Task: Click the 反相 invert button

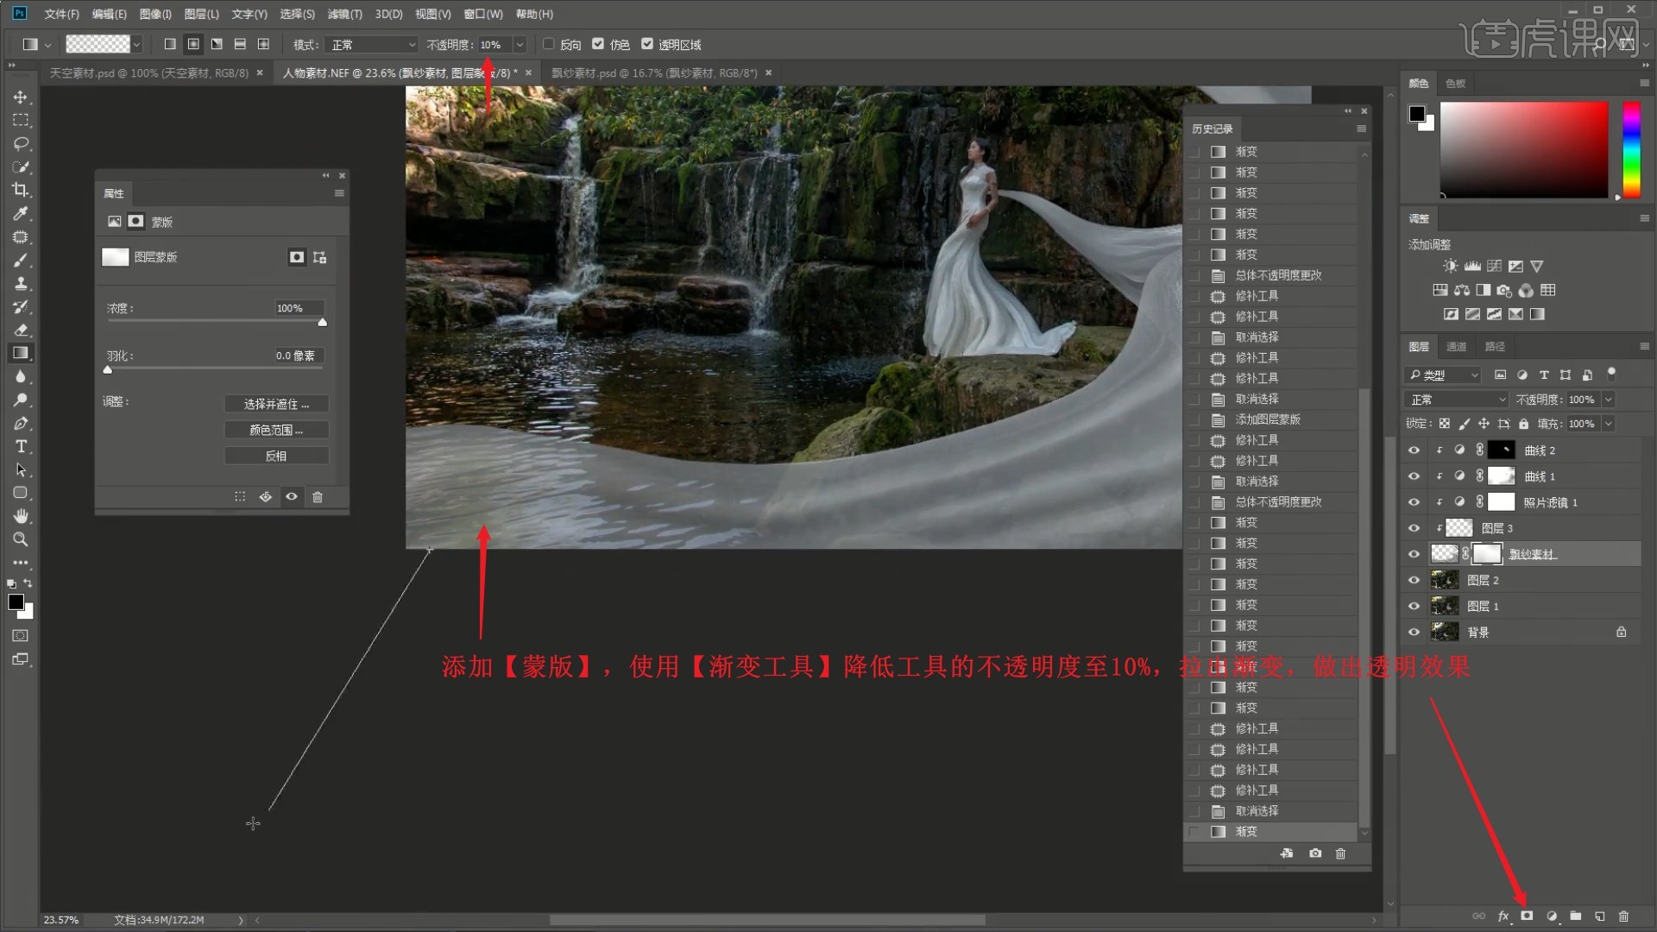Action: (276, 456)
